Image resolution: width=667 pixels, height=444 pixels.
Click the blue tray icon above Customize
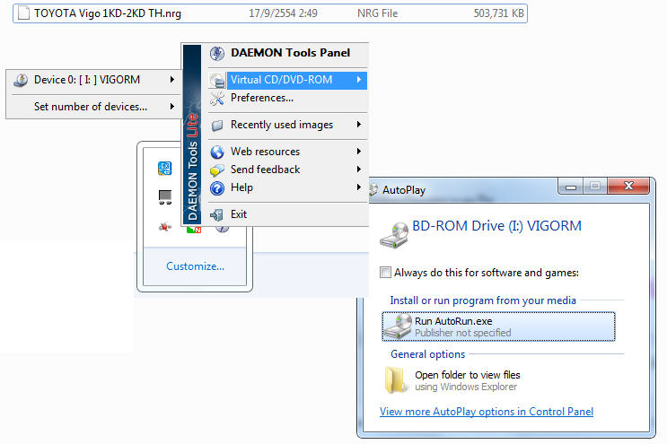[164, 169]
